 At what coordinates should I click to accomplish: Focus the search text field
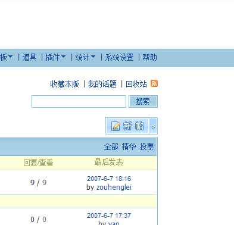point(79,101)
